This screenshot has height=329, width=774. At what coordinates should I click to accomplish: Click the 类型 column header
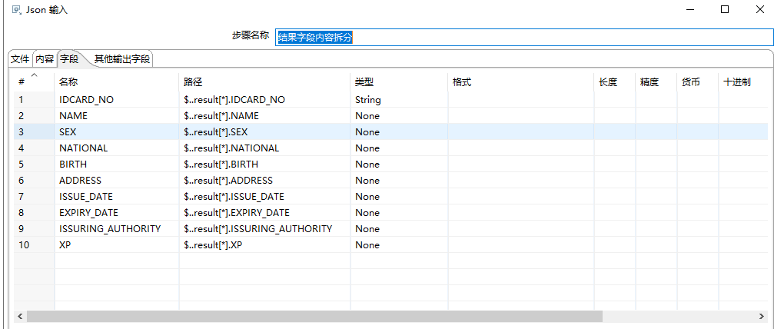[400, 82]
